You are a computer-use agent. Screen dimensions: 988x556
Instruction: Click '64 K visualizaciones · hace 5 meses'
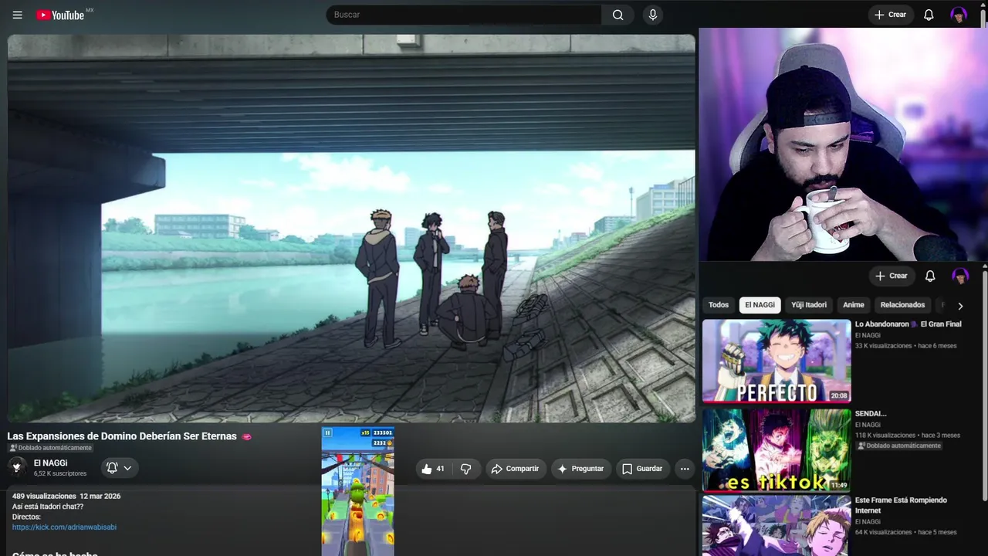point(905,532)
